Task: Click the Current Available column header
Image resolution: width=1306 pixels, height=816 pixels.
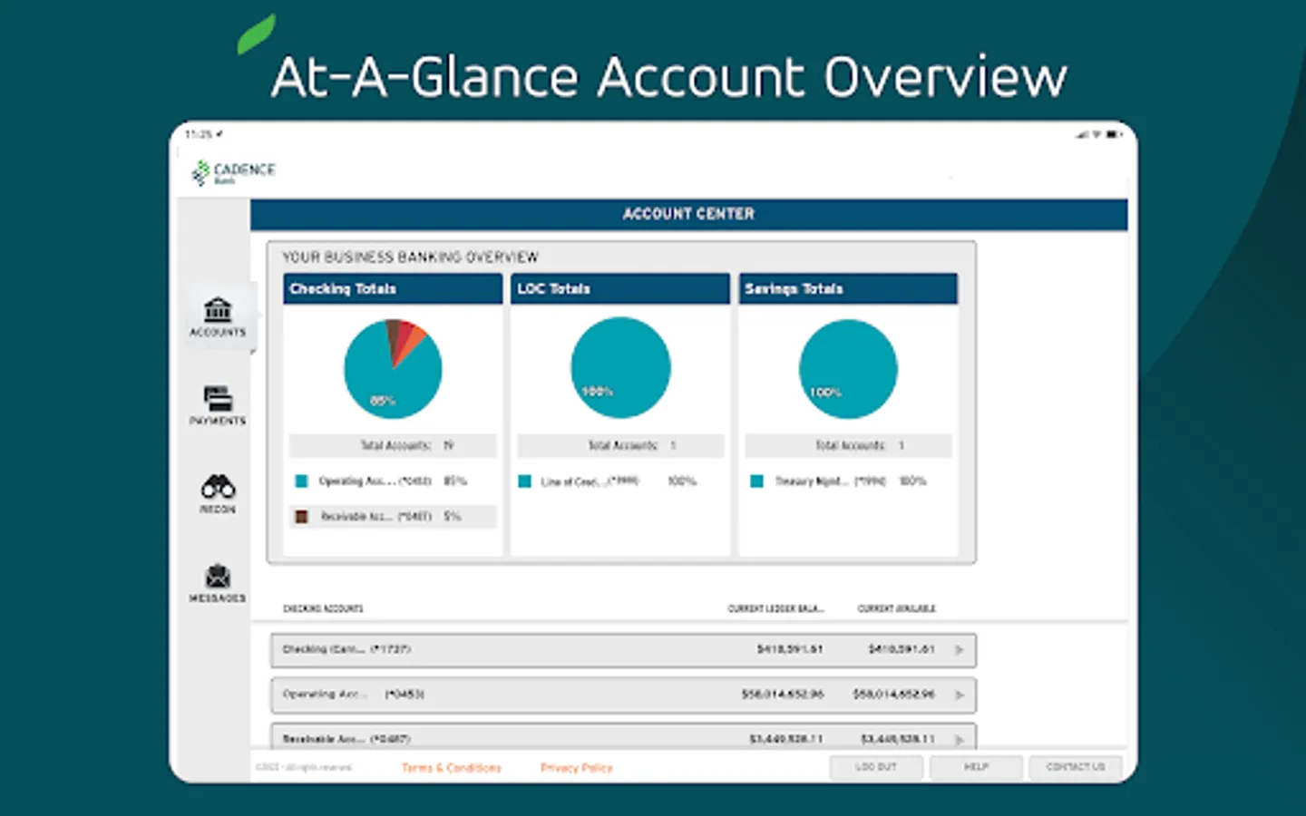Action: pyautogui.click(x=896, y=608)
